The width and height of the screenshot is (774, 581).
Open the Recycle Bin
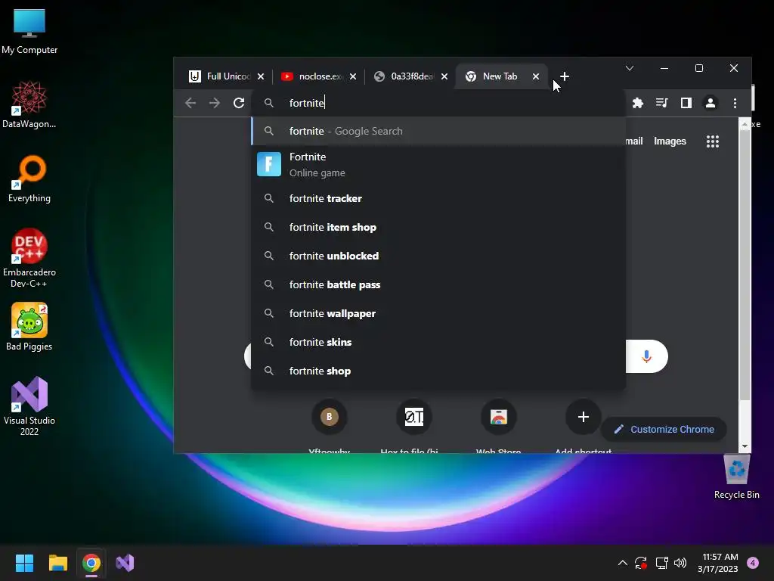pos(736,477)
